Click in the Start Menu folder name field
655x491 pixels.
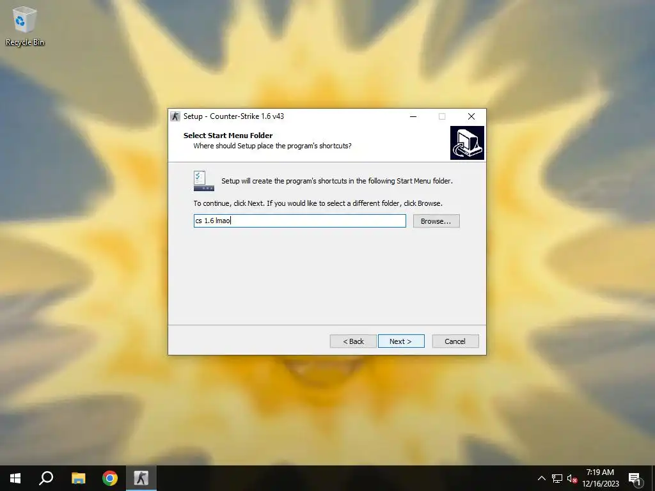299,221
